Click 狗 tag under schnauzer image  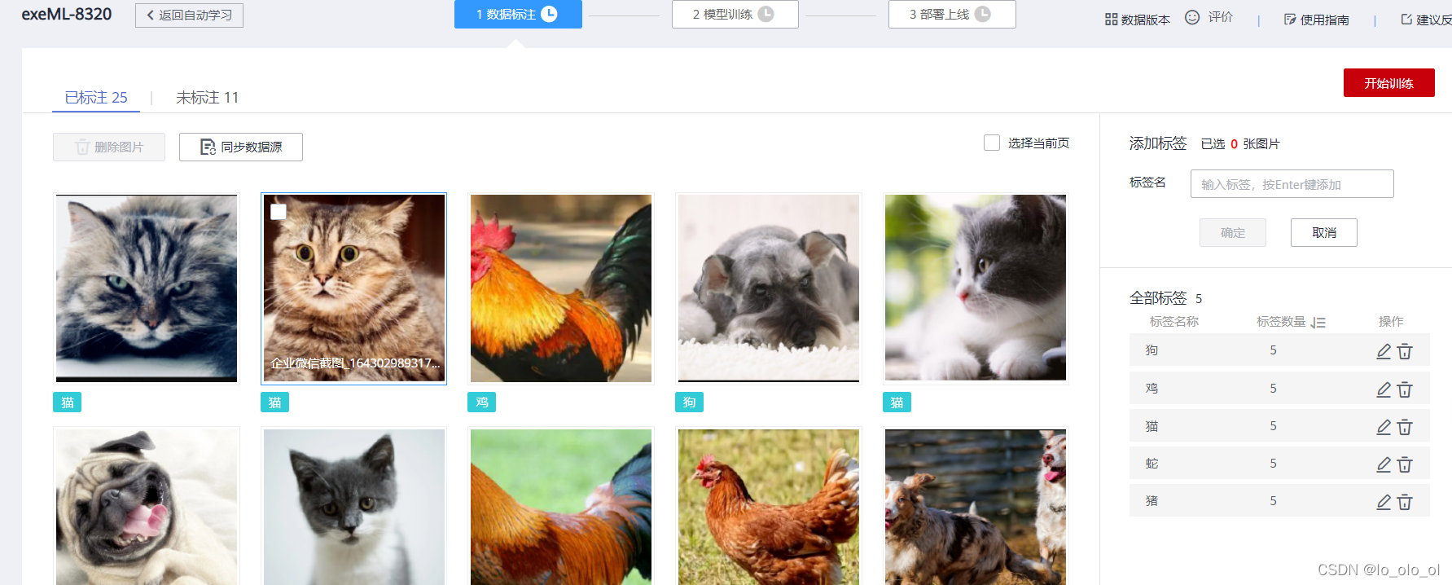click(690, 402)
